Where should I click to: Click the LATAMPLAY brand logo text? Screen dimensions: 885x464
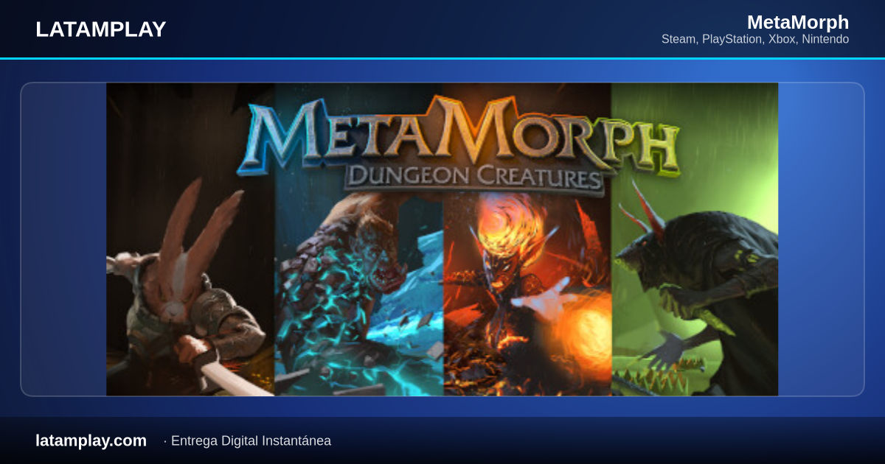100,29
